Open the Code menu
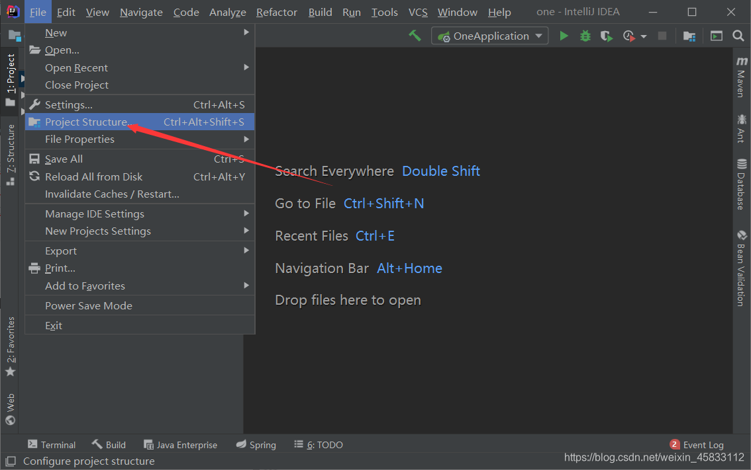Screen dimensions: 751x470 click(x=186, y=12)
